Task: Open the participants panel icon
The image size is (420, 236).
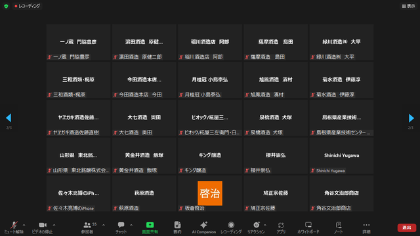Action: pyautogui.click(x=87, y=225)
